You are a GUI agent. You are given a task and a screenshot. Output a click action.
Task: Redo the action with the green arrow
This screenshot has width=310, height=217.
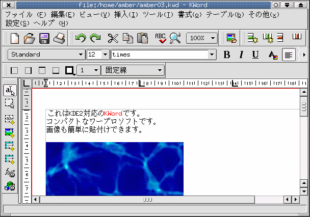(95, 38)
